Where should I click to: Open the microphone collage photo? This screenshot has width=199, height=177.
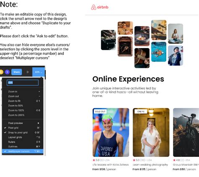(159, 30)
